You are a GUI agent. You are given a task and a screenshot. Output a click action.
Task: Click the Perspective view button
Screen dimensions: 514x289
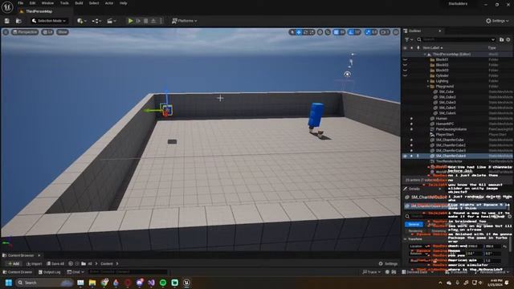pos(25,32)
